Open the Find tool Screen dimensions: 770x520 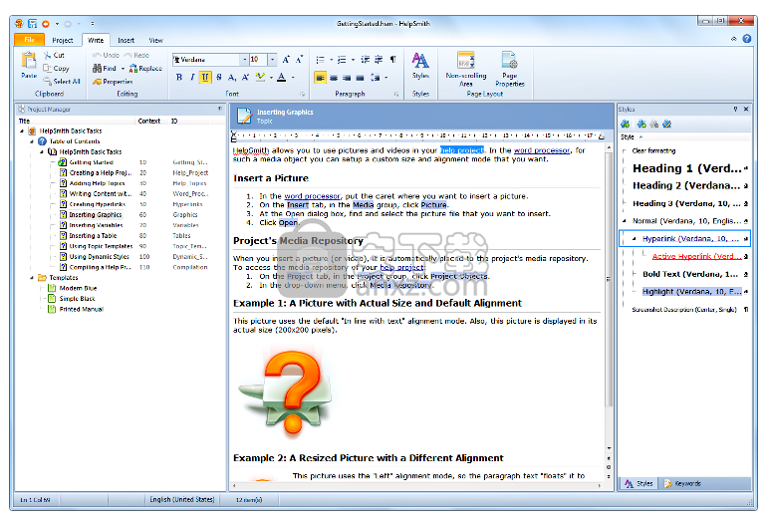105,69
